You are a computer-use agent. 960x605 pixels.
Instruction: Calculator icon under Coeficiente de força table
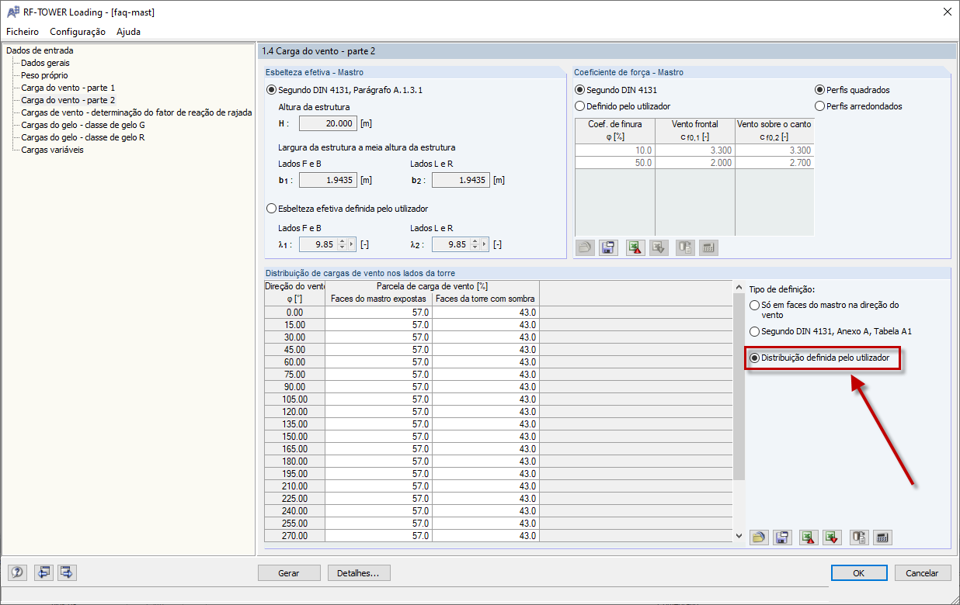tap(708, 247)
